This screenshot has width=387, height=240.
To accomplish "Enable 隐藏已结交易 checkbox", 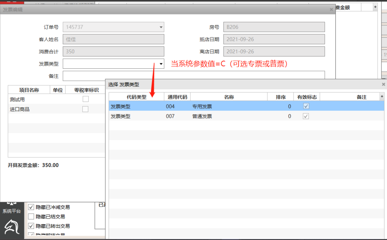I will [x=31, y=216].
